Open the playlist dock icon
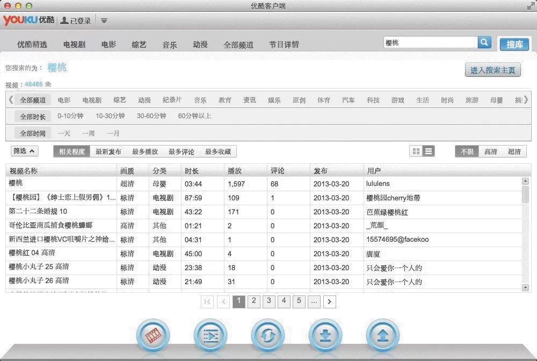 [211, 335]
